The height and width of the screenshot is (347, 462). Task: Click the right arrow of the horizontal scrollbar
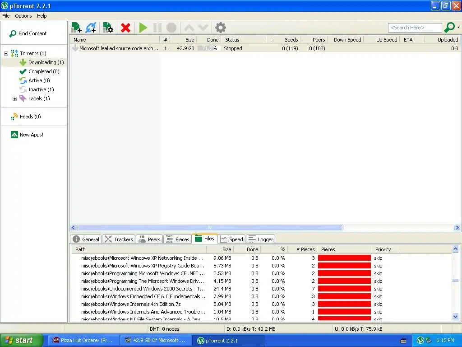tap(457, 228)
